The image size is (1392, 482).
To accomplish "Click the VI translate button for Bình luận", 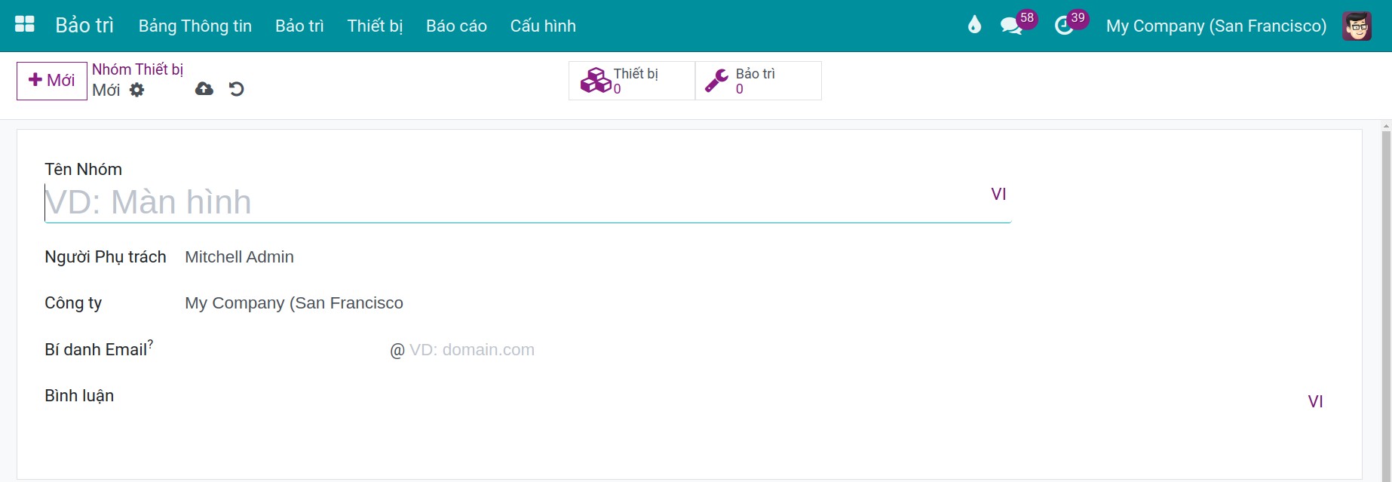I will [x=1315, y=401].
